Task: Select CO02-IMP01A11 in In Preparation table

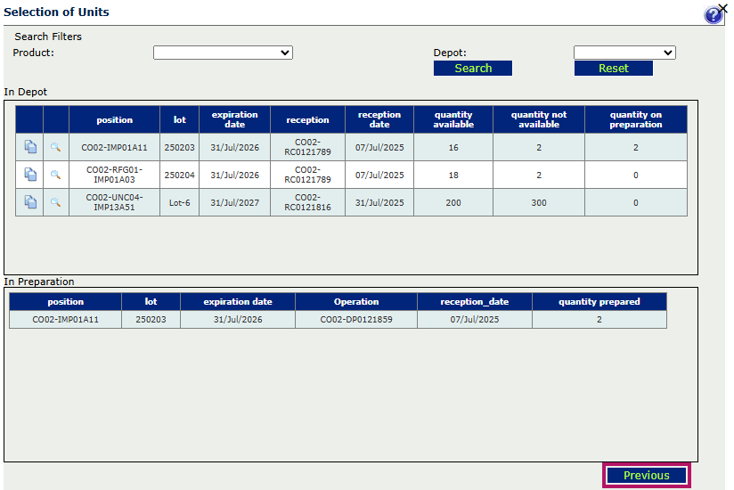Action: 66,320
